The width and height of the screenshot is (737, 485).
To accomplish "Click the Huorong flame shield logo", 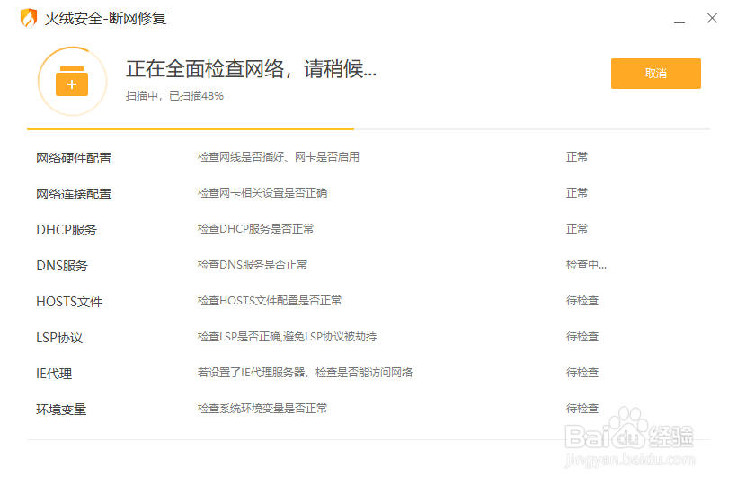I will 29,18.
